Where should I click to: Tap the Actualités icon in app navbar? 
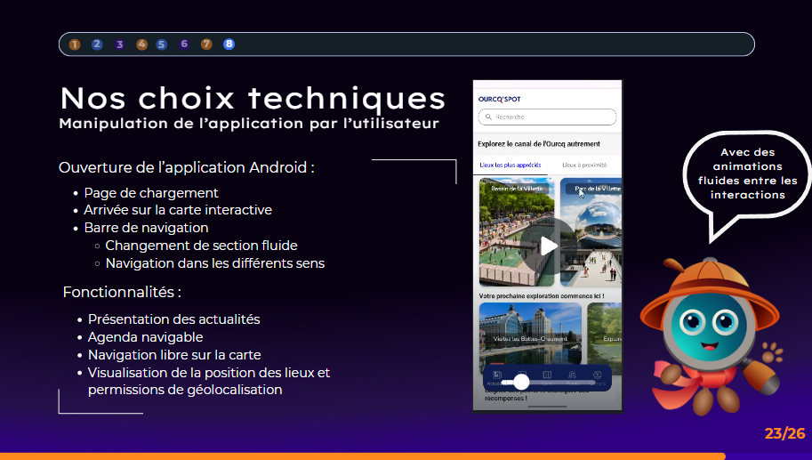pyautogui.click(x=494, y=377)
